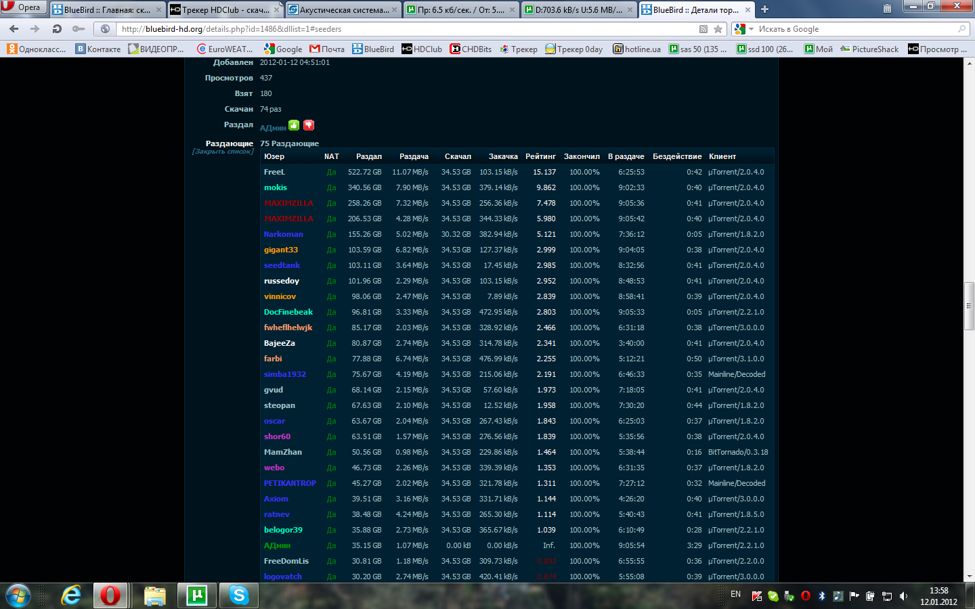Viewport: 975px width, 609px height.
Task: Switch to 'Акустическая система' tab
Action: 343,9
